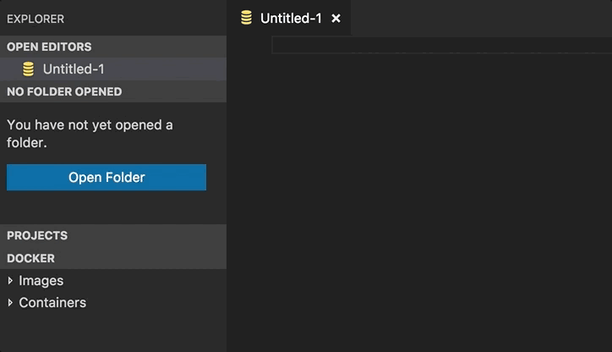This screenshot has height=352, width=612.
Task: Click the database icon beside Untitled-1 in Open Editors
Action: pyautogui.click(x=28, y=69)
